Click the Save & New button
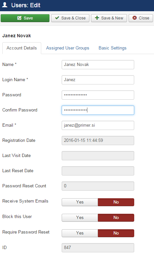This screenshot has width=154, height=254. click(109, 18)
